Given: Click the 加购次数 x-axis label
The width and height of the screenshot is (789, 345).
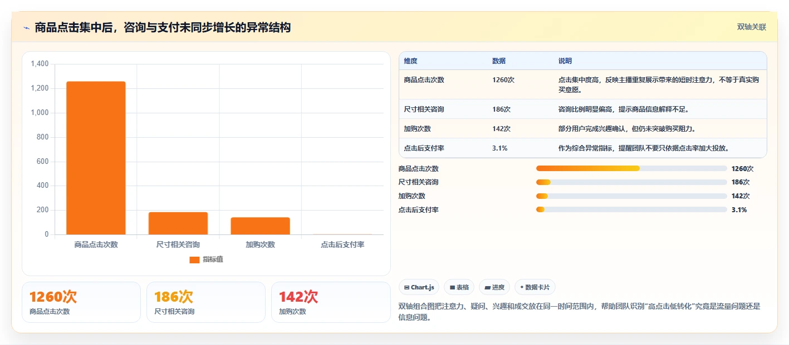Looking at the screenshot, I should pos(260,244).
